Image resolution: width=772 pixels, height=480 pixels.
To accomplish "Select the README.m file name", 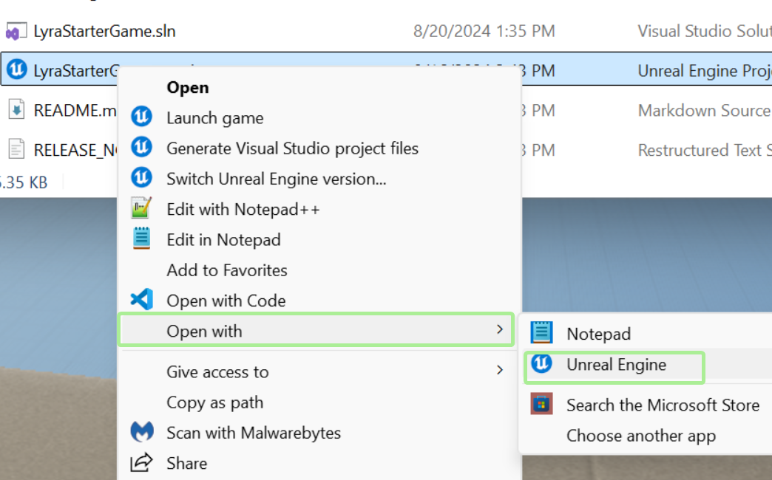I will tap(75, 111).
